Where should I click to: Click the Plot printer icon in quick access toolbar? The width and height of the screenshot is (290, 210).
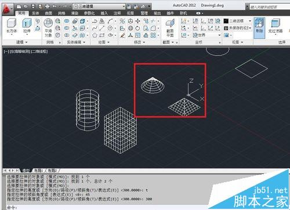click(47, 7)
